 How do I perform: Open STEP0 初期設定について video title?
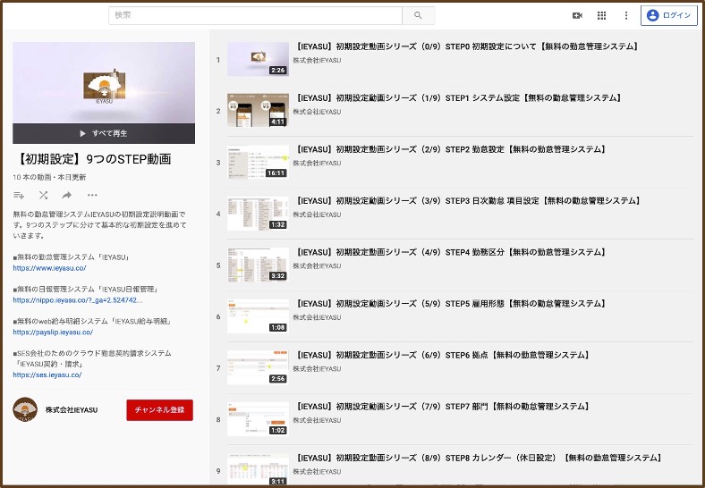point(467,46)
